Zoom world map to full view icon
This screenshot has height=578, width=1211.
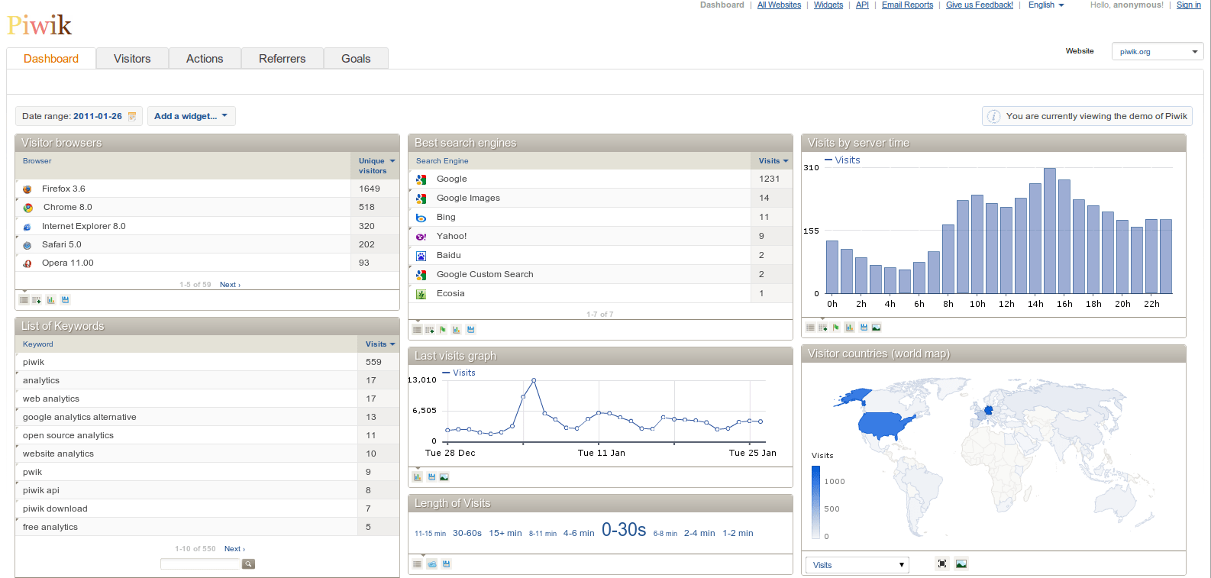click(942, 563)
